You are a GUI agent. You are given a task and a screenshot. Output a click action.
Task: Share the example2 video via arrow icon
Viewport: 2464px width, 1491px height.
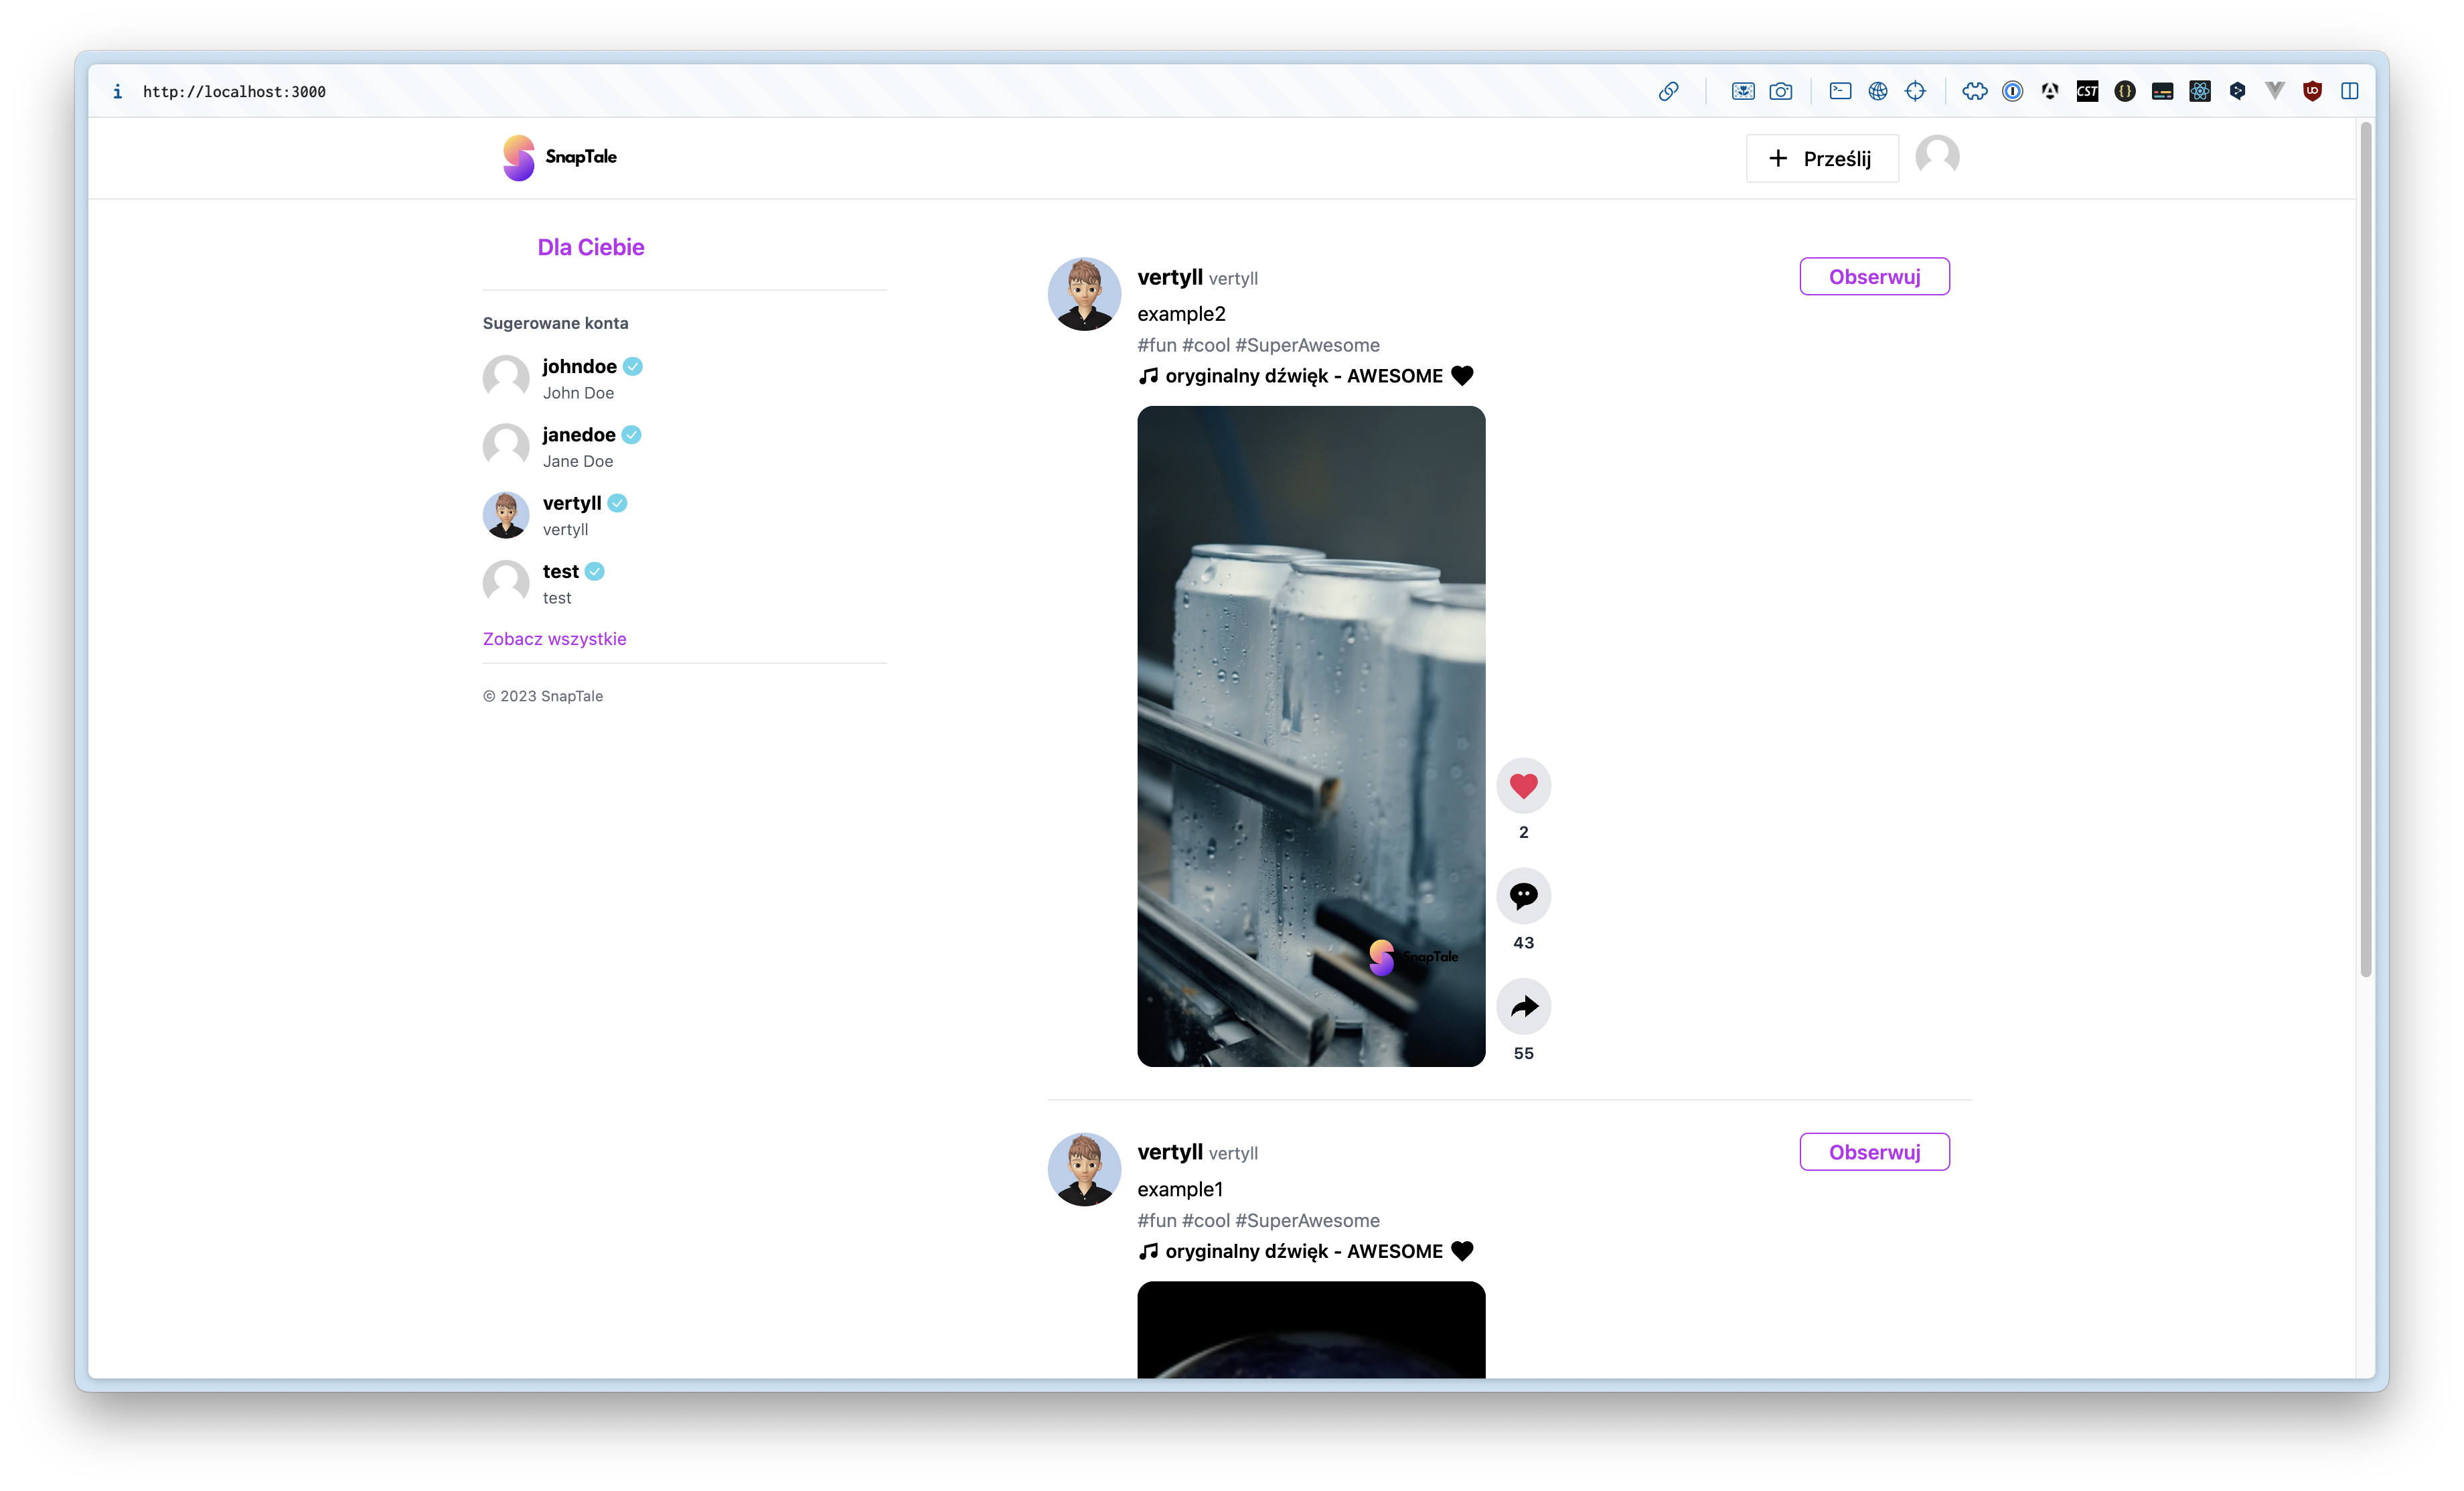(x=1523, y=1005)
